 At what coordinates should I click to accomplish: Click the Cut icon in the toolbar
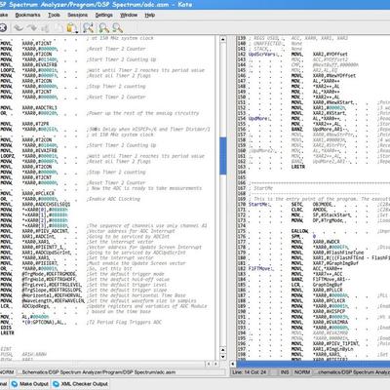(45, 28)
